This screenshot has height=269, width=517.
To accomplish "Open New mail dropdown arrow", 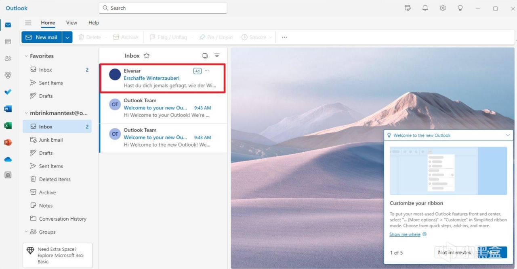I will click(x=67, y=37).
